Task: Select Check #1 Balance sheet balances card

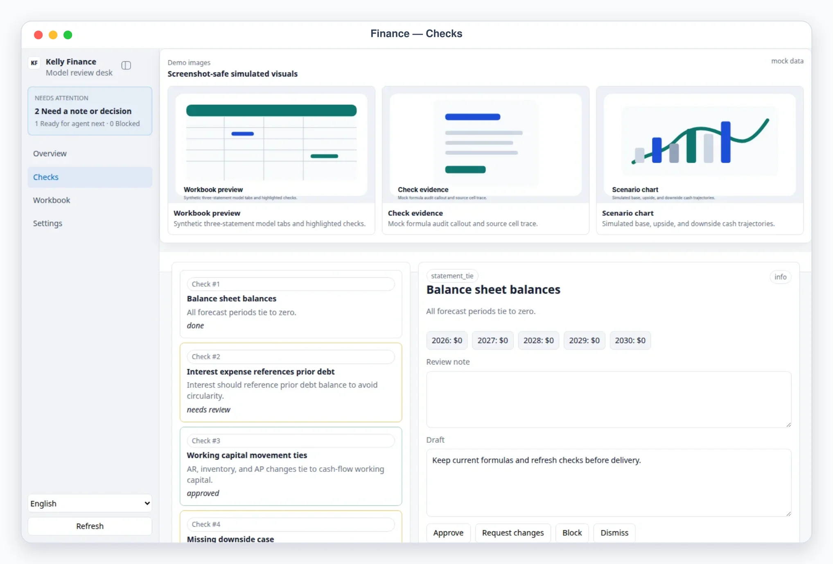Action: point(291,304)
